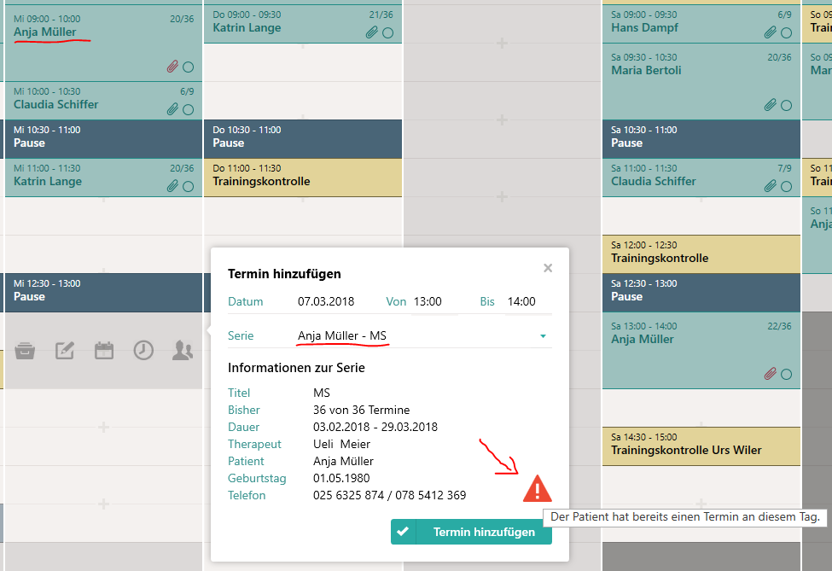This screenshot has height=571, width=832.
Task: Toggle the status circle on Sa Claudia Schiffer appointment
Action: [787, 186]
